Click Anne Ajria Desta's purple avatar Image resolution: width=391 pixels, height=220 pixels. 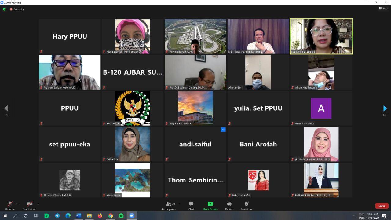(x=321, y=108)
